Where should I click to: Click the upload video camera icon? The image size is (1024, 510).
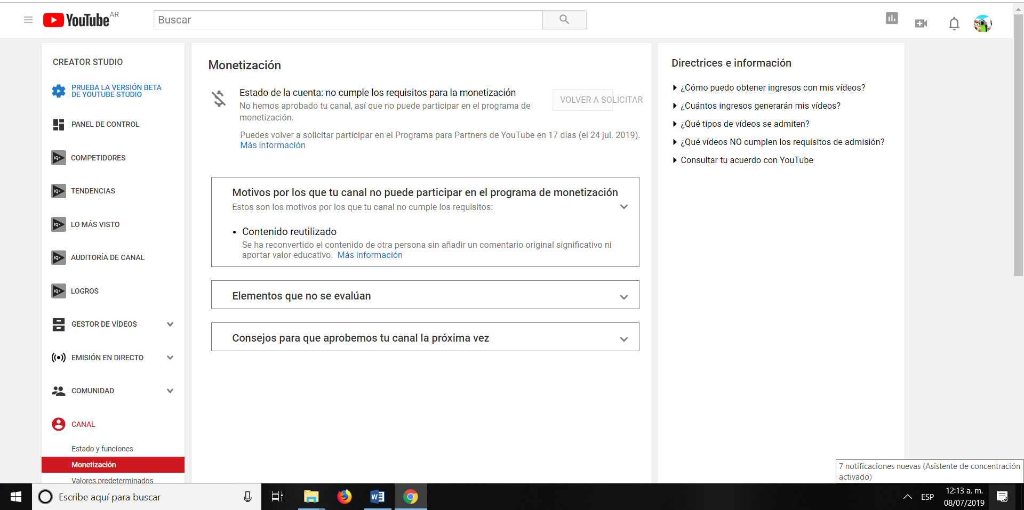click(921, 23)
